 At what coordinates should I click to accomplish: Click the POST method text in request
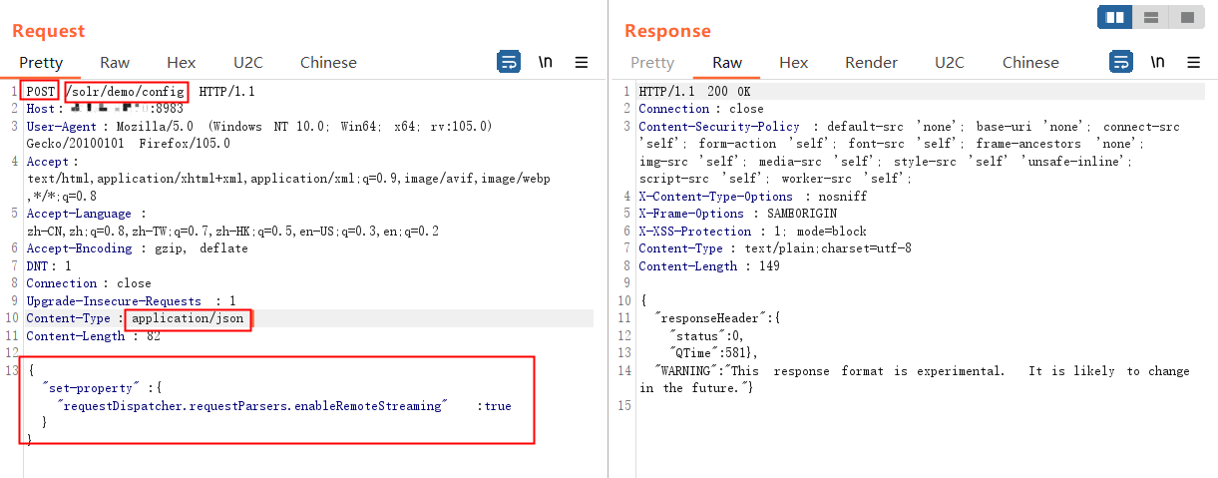41,92
